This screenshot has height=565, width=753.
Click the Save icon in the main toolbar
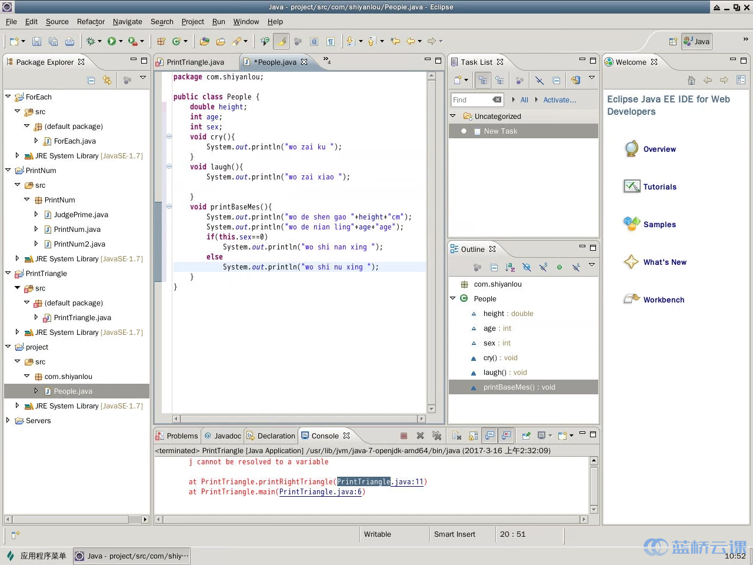[x=36, y=41]
